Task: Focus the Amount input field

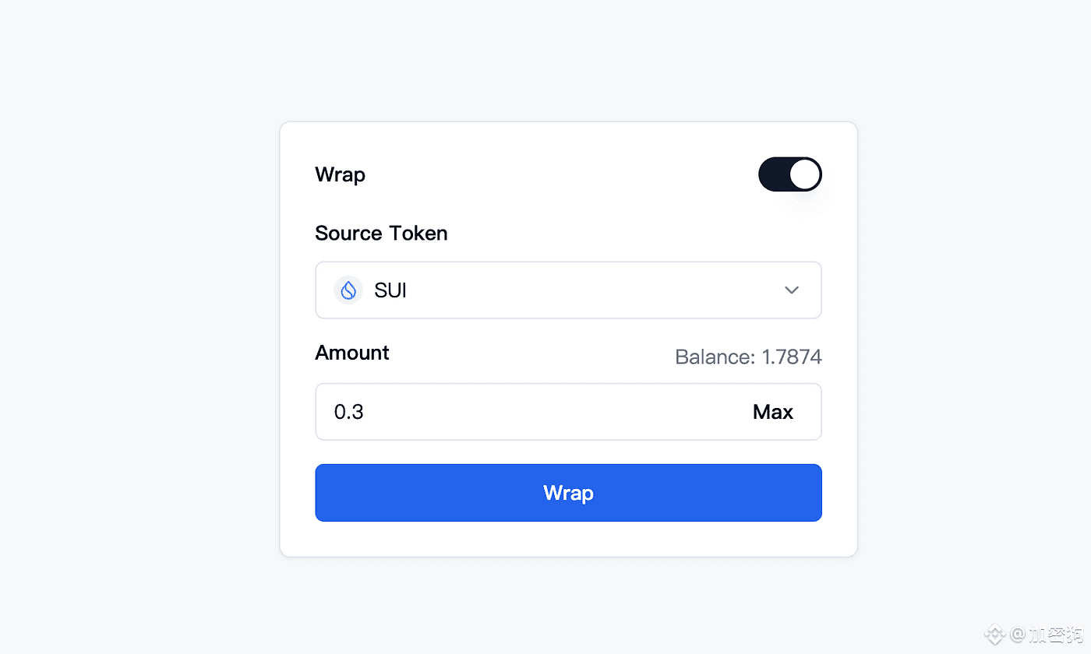Action: pos(568,412)
